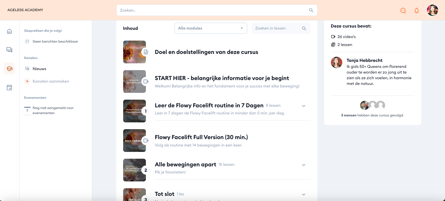Screen dimensions: 445x201
Task: Open the Home icon in left sidebar
Action: [9, 31]
